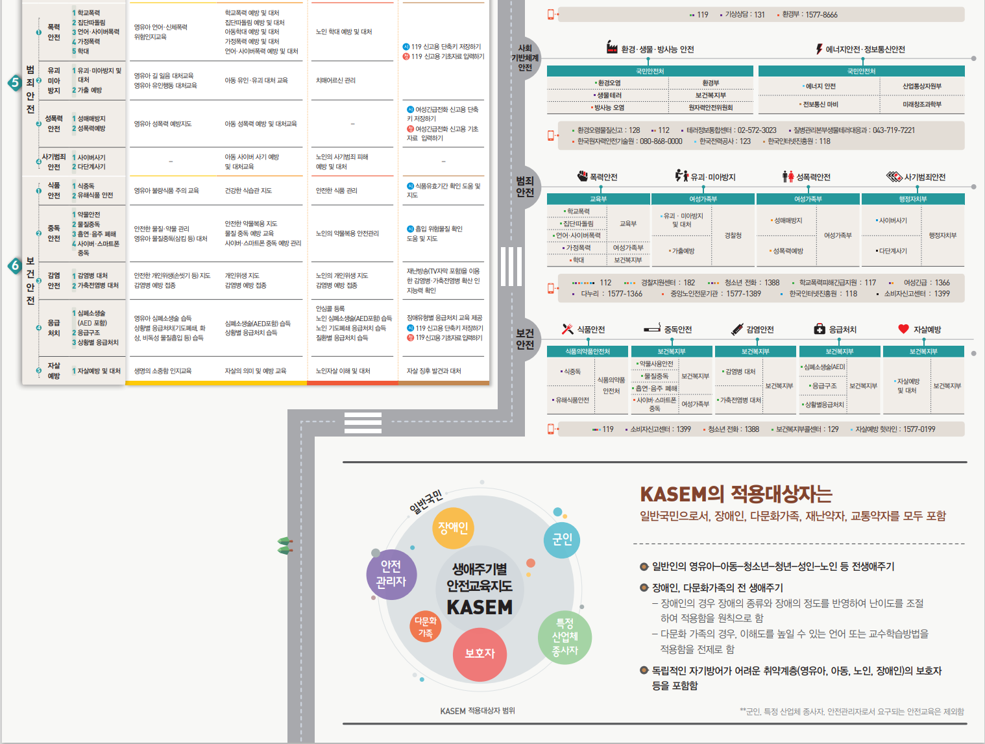This screenshot has width=985, height=744.
Task: Click the 범죄 안전 gray section tab
Action: [x=525, y=187]
